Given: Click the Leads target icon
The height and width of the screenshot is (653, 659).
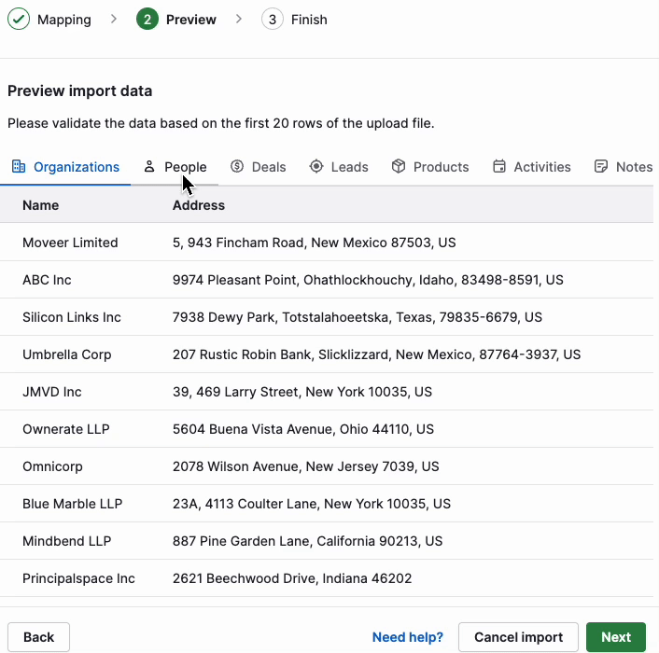Looking at the screenshot, I should pyautogui.click(x=316, y=166).
